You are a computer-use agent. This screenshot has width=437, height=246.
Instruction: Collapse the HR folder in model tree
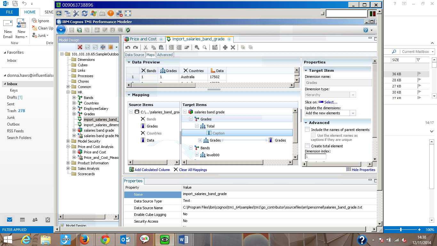[x=68, y=92]
